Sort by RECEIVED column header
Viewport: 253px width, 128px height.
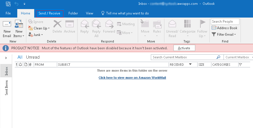177,65
